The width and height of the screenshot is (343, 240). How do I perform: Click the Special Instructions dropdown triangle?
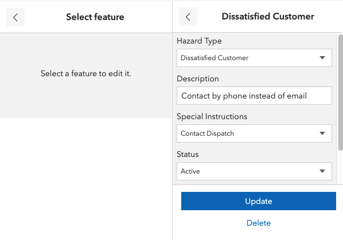(322, 133)
